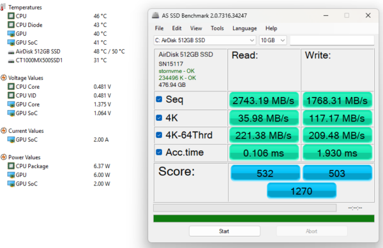The height and width of the screenshot is (248, 383).
Task: Click the AirDisk 512GB SSD drive icon
Action: click(x=11, y=52)
